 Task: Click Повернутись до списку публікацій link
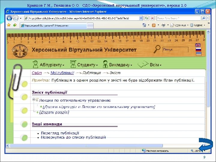pos(73,137)
